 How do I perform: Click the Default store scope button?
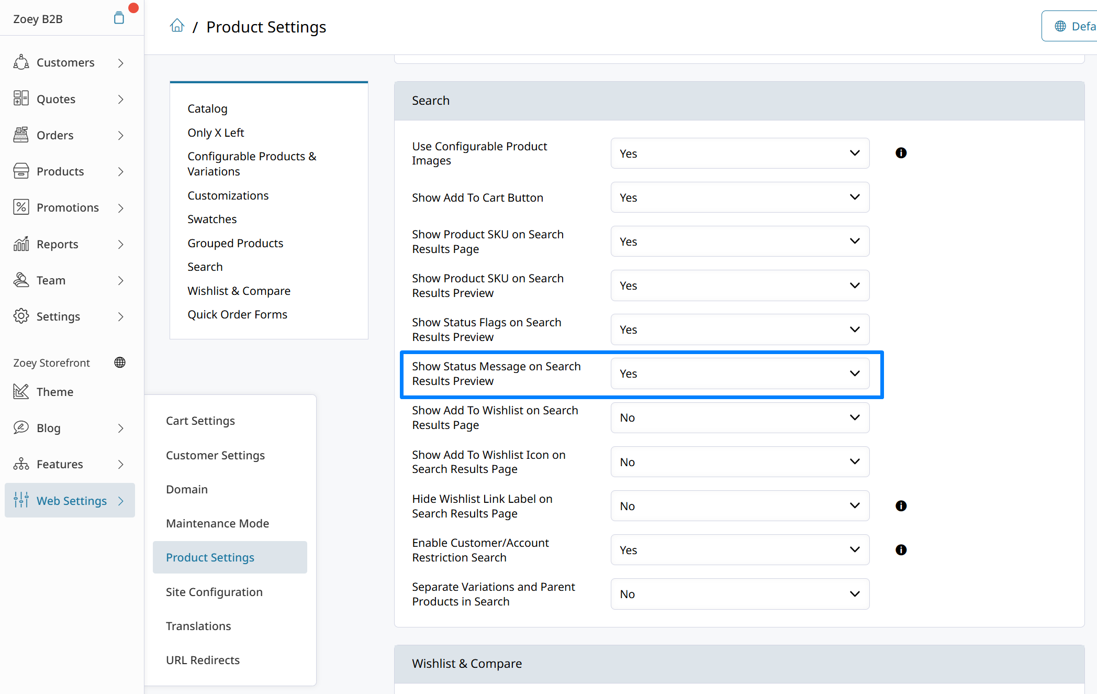1069,26
